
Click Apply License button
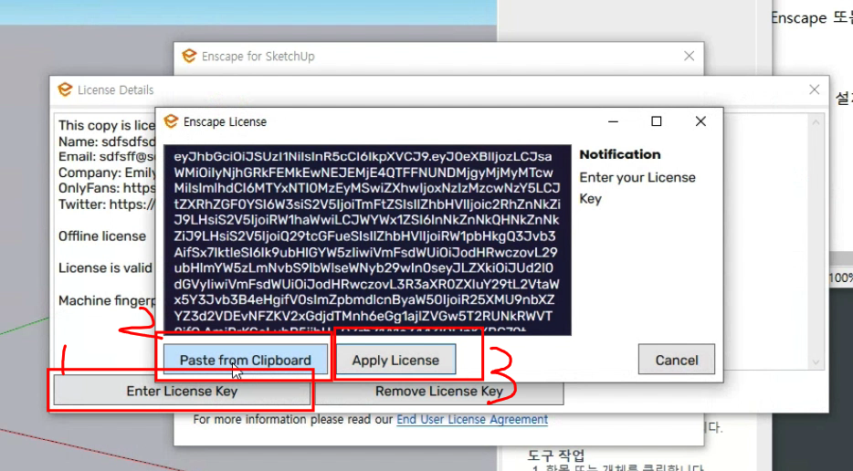[x=395, y=360]
